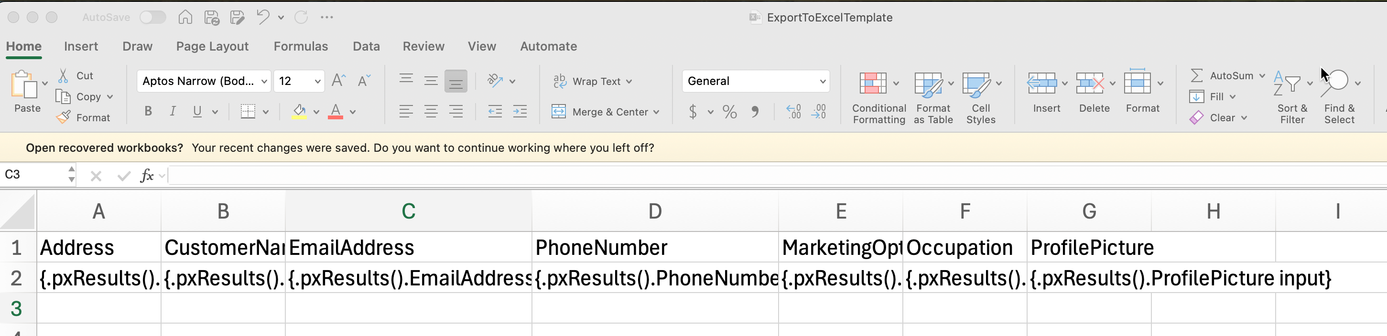Toggle the AutoSave switch

[152, 18]
